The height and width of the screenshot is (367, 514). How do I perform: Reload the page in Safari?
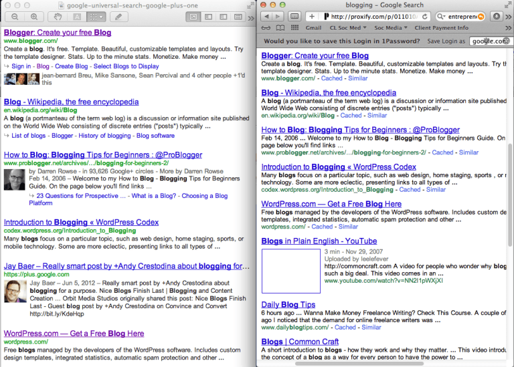coord(425,16)
